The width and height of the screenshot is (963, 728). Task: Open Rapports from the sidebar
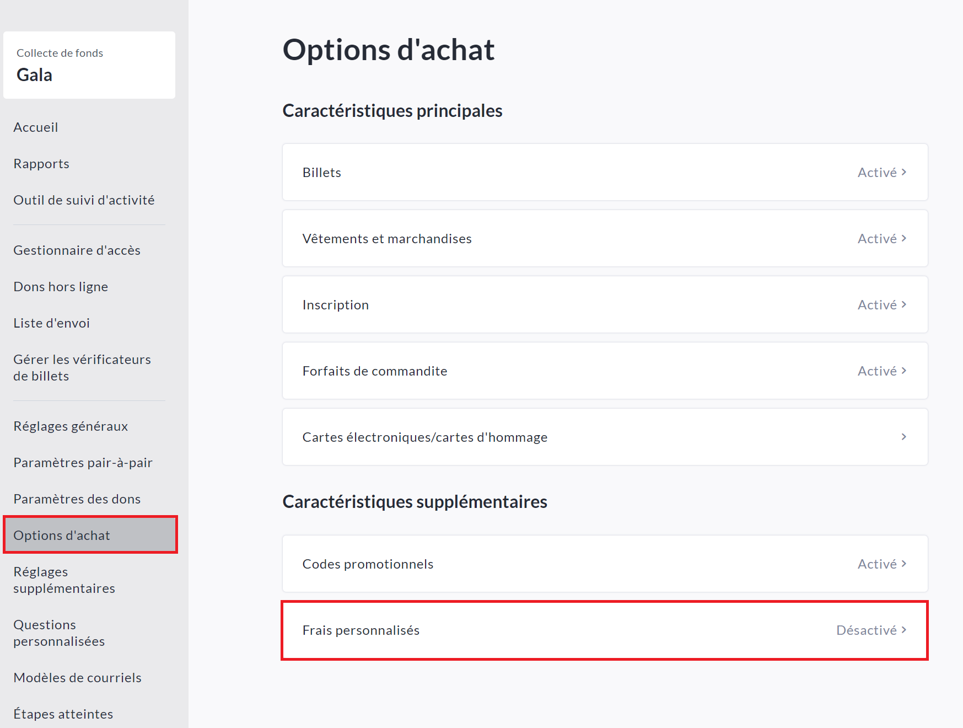(41, 164)
